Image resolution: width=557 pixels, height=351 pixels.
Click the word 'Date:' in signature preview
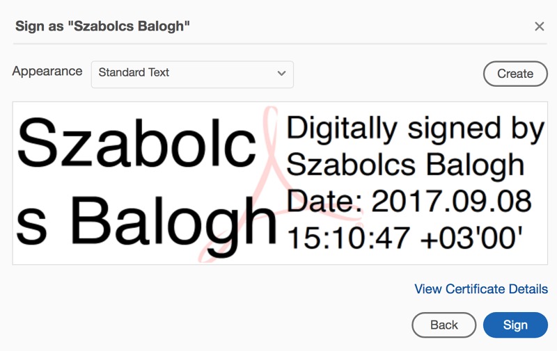coord(324,202)
